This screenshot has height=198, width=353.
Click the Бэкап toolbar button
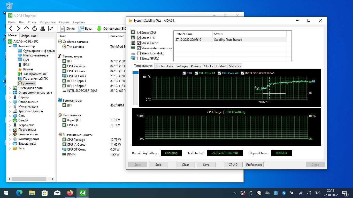[86, 29]
